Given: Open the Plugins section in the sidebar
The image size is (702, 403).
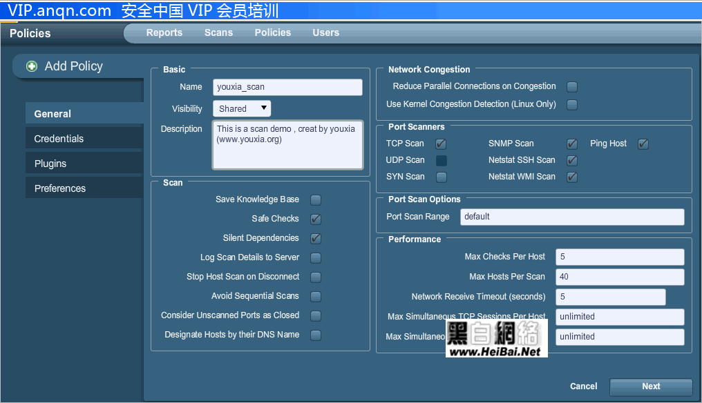Looking at the screenshot, I should pos(50,164).
